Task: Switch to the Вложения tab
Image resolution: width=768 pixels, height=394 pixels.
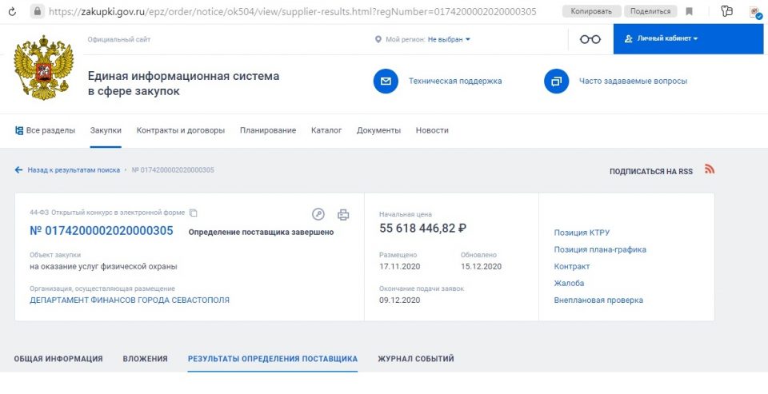Action: click(145, 359)
